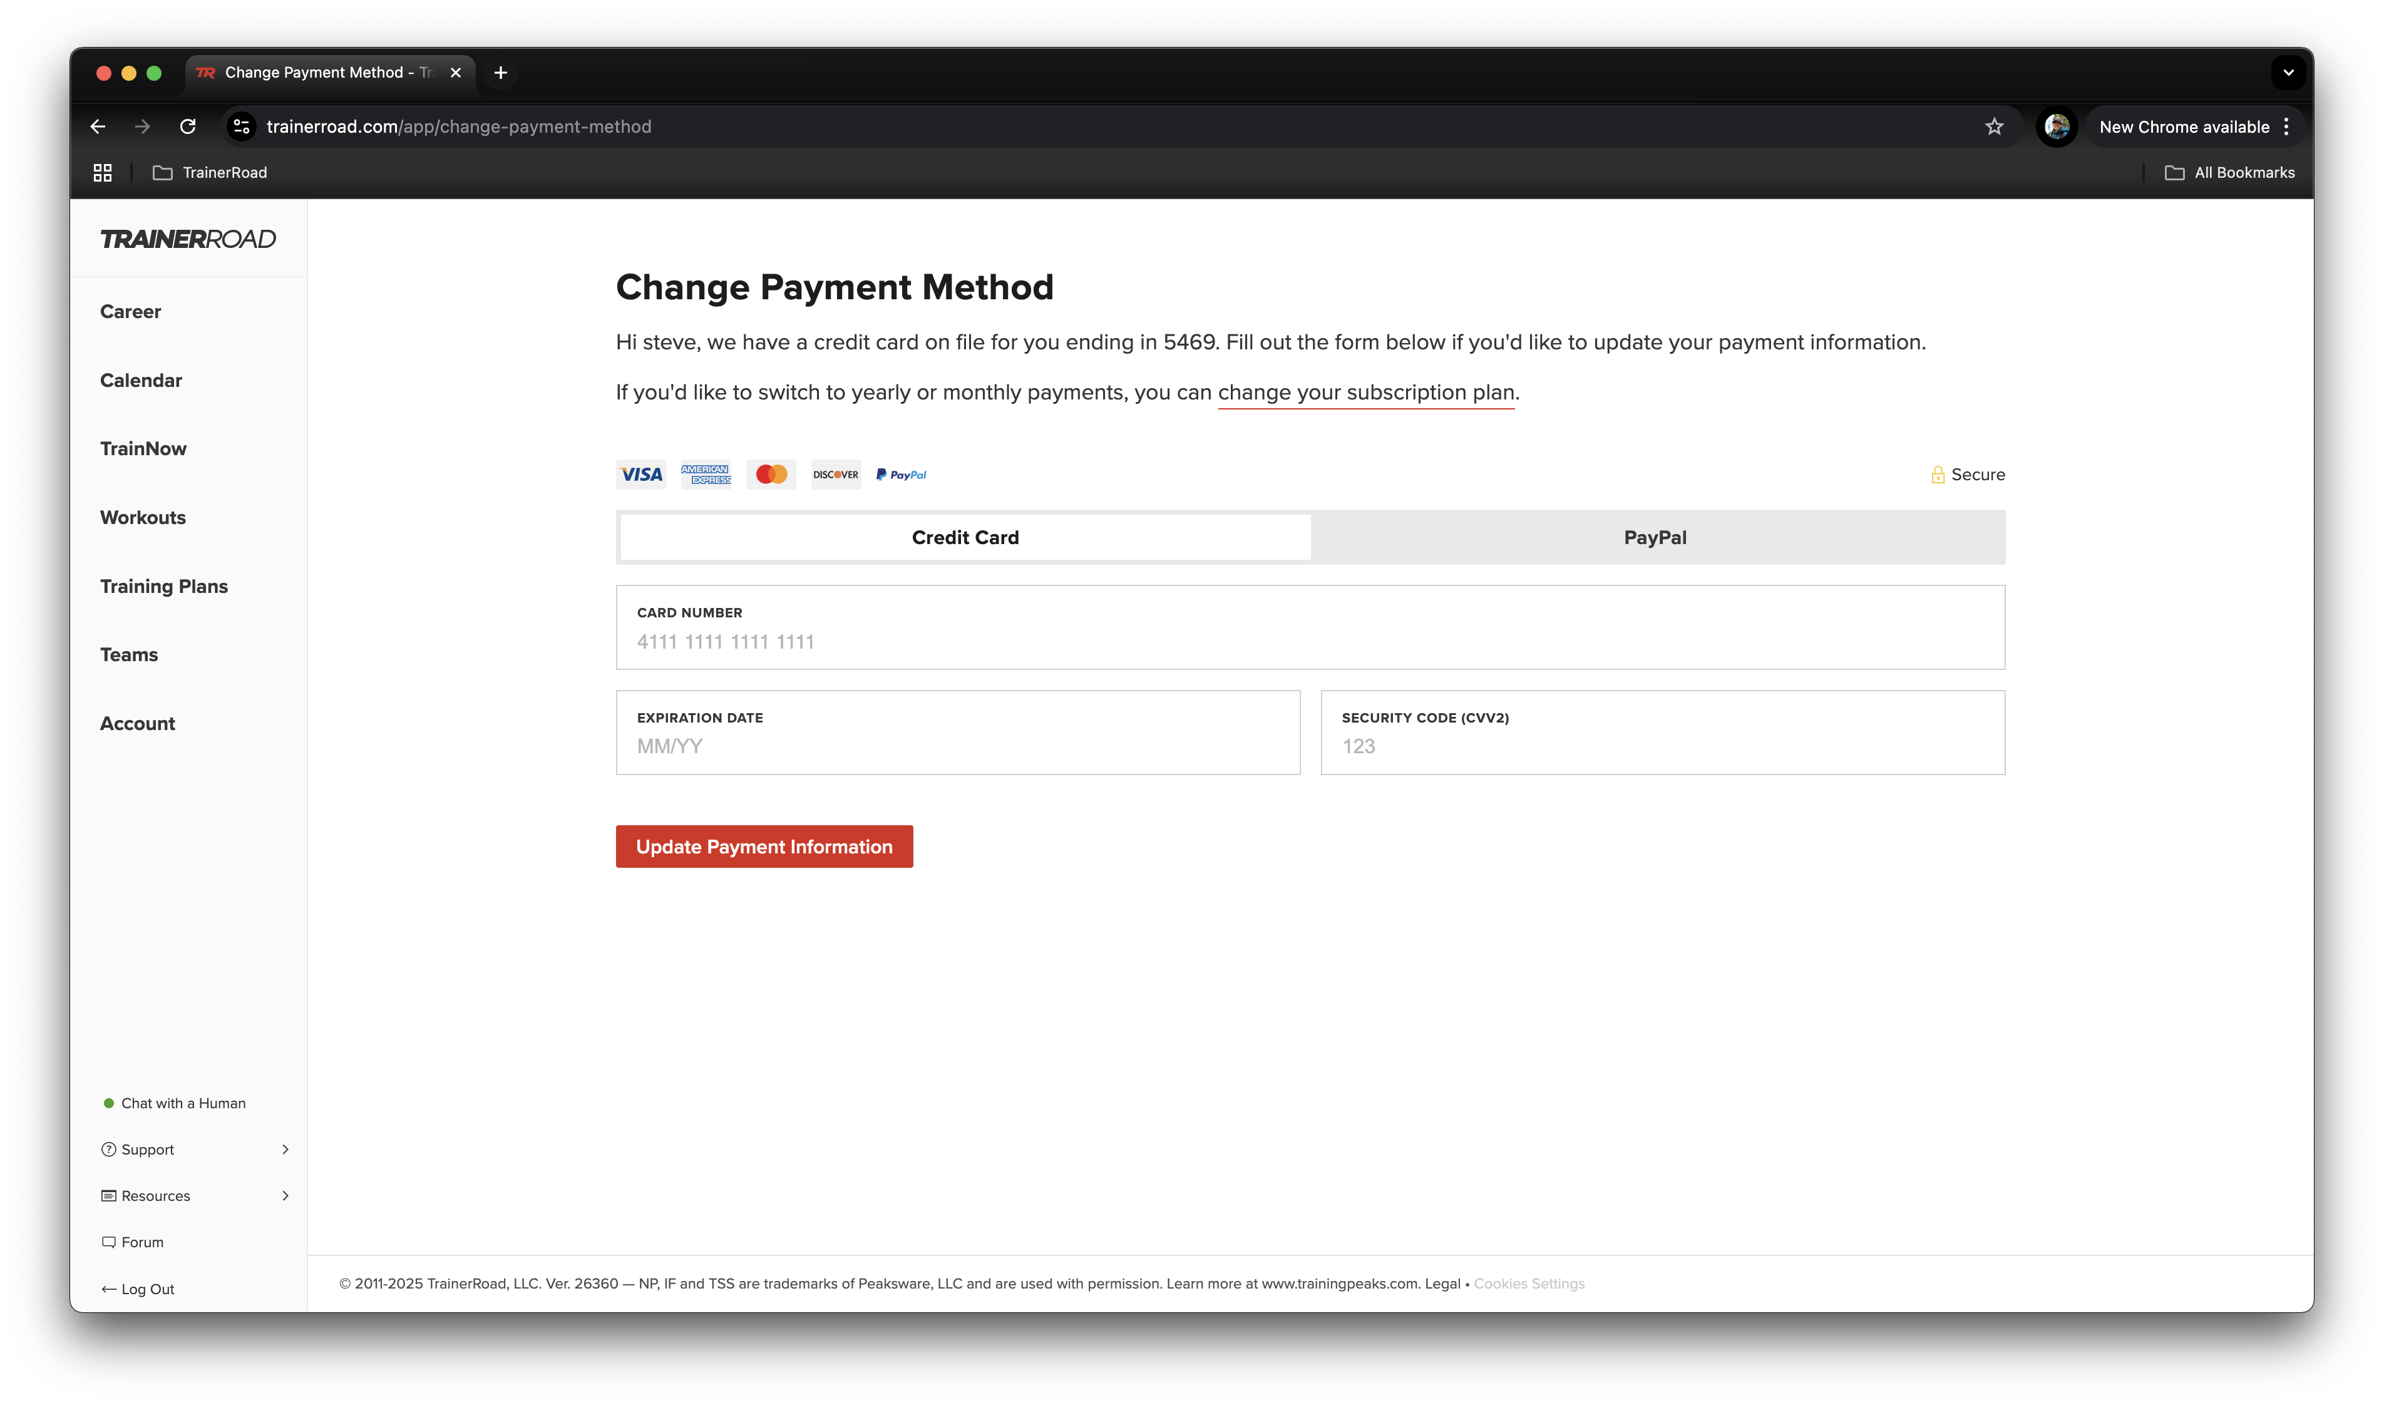The image size is (2384, 1405).
Task: Click the Visa card logo
Action: pyautogui.click(x=642, y=475)
